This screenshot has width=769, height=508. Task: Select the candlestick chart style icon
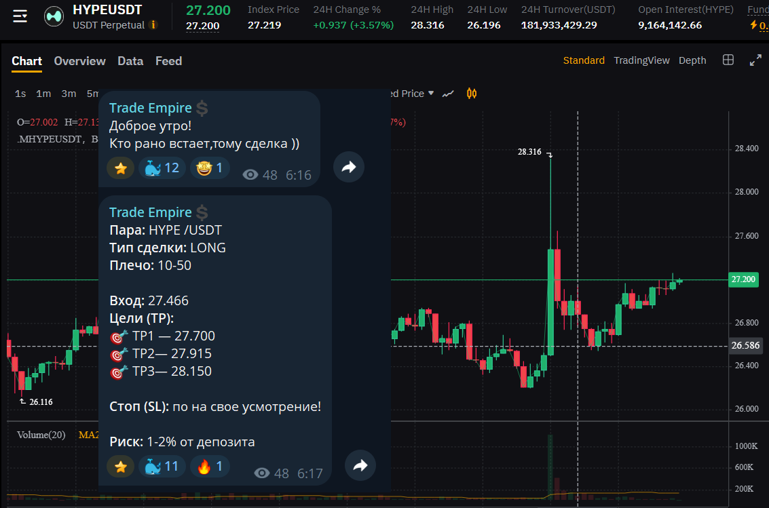point(472,94)
